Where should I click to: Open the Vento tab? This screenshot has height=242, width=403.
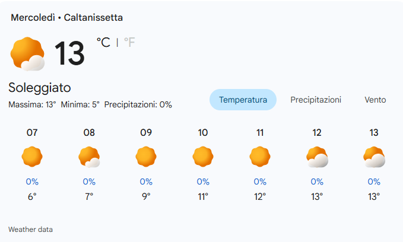click(375, 100)
